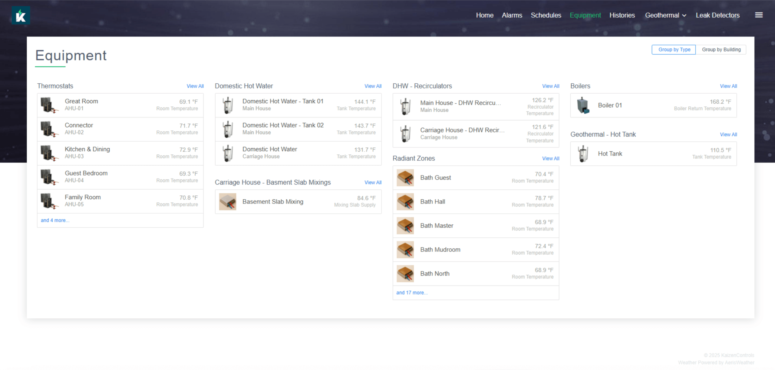Click the Hot Tank geothermal icon
Viewport: 775px width, 370px height.
click(x=583, y=154)
